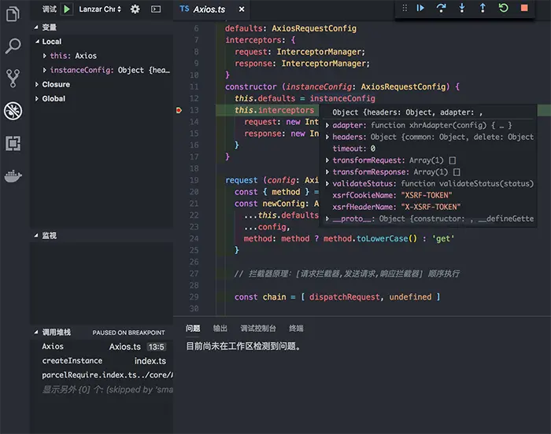Image resolution: width=551 pixels, height=434 pixels.
Task: Open the Source Control view
Action: point(13,78)
